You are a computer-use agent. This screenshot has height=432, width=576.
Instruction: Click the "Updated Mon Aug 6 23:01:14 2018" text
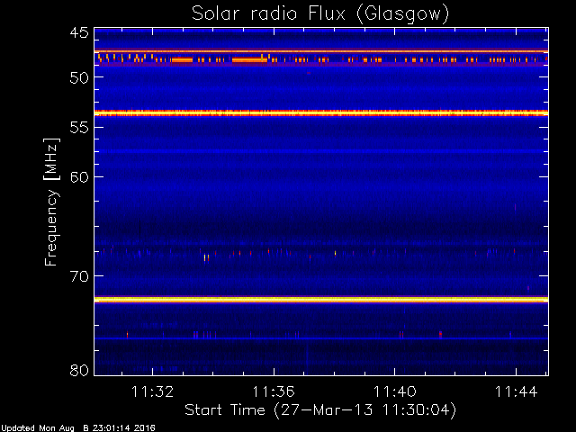tap(78, 428)
